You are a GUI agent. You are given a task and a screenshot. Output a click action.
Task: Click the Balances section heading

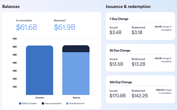(11, 7)
